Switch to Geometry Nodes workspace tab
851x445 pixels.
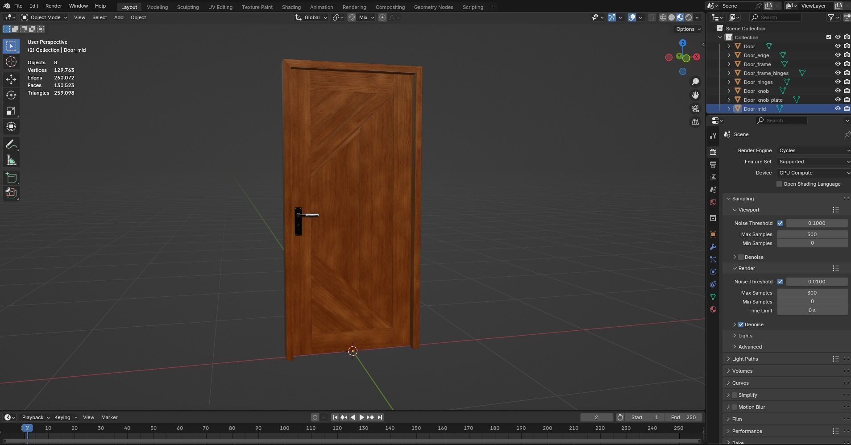(x=433, y=7)
